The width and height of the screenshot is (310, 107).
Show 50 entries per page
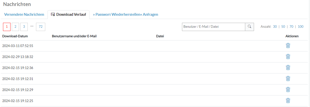coord(283,26)
